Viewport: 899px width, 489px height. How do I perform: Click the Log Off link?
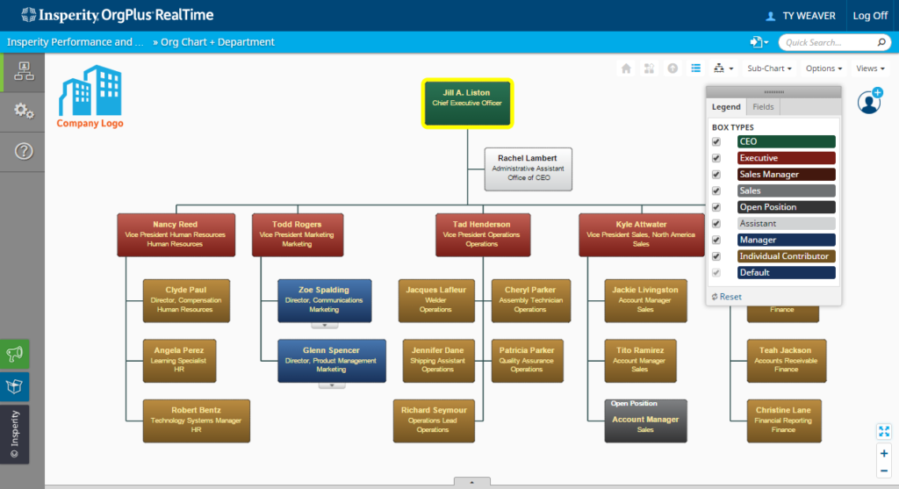(x=870, y=16)
